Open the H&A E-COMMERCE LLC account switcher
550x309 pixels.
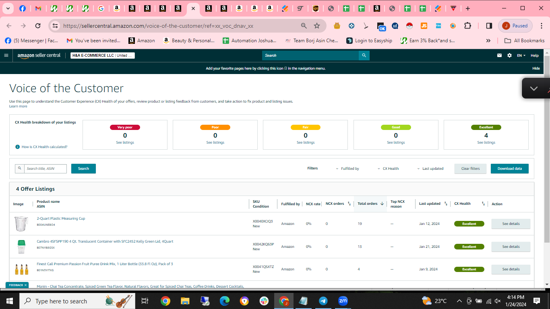coord(103,56)
